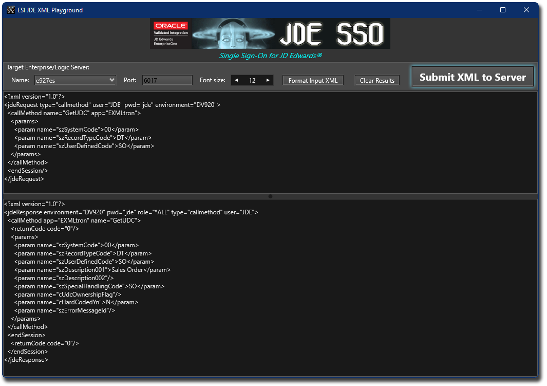Click the Port input field

pyautogui.click(x=167, y=80)
